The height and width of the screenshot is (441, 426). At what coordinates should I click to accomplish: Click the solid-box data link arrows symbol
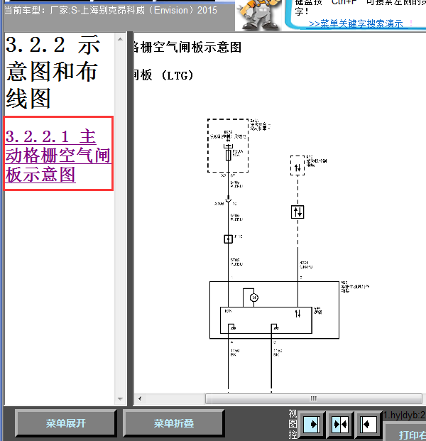pyautogui.click(x=297, y=212)
